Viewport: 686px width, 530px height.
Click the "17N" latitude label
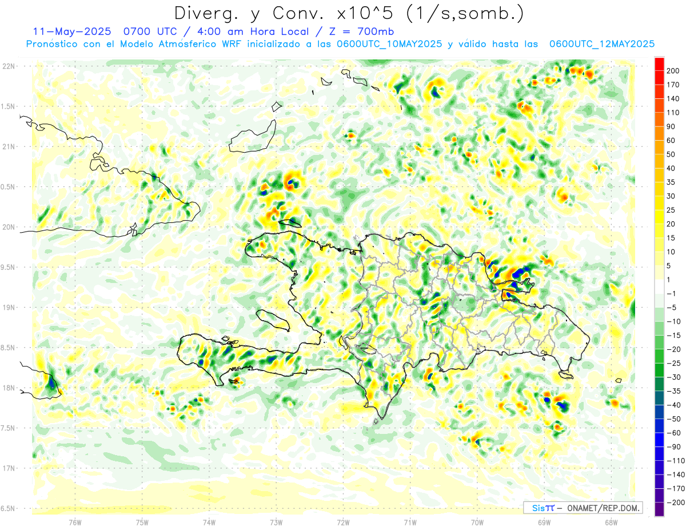(x=9, y=469)
